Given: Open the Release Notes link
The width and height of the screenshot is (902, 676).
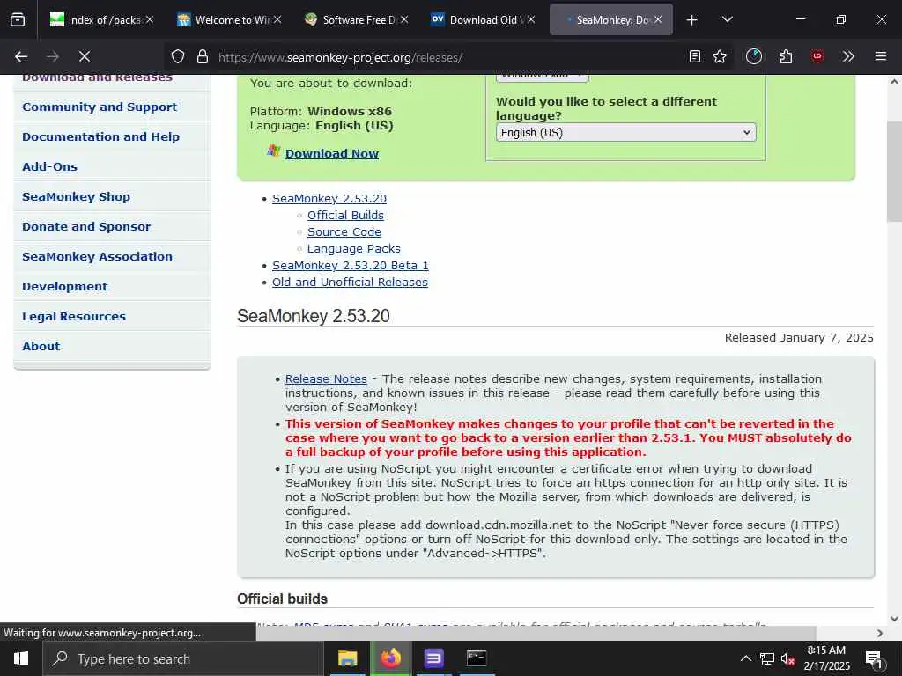Looking at the screenshot, I should click(326, 378).
